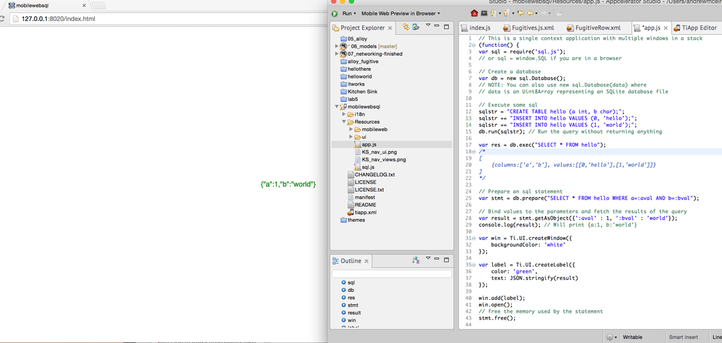Image resolution: width=722 pixels, height=343 pixels.
Task: Select the stmt variable in the Outline
Action: click(x=350, y=305)
